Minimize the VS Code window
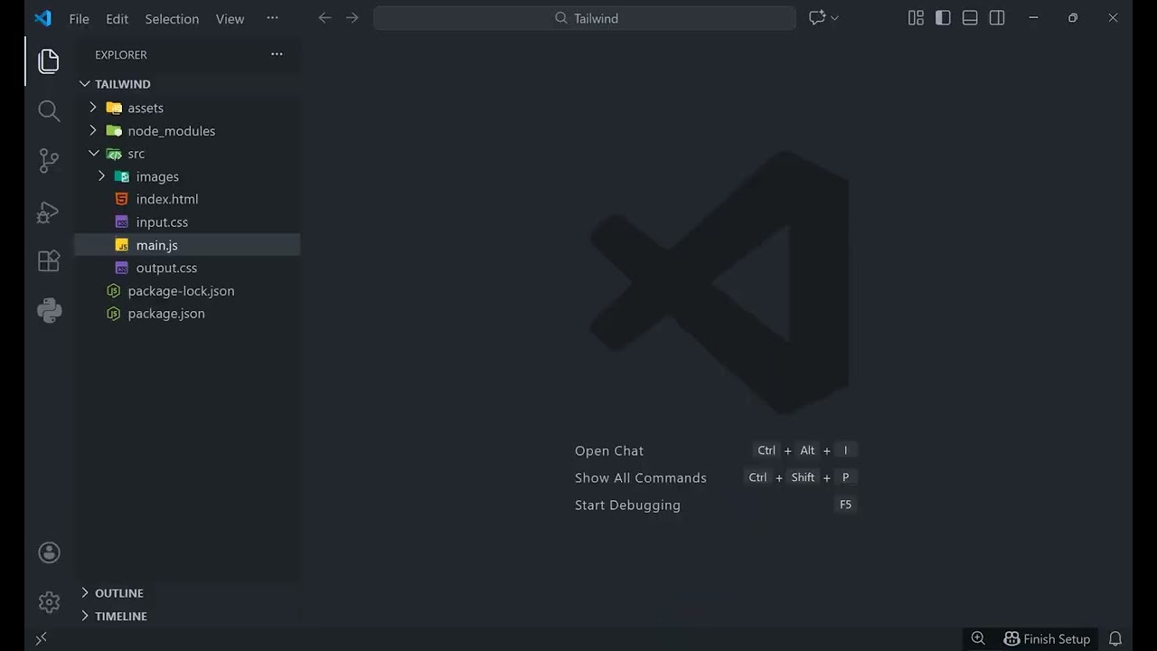The width and height of the screenshot is (1157, 651). 1032,18
